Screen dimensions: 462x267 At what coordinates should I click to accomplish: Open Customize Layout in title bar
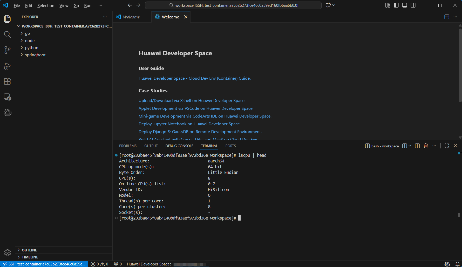pos(388,5)
